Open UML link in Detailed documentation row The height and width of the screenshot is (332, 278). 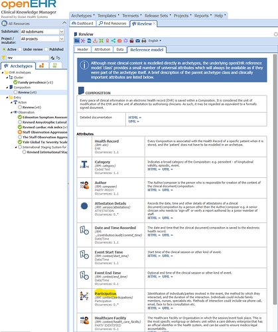tap(134, 122)
